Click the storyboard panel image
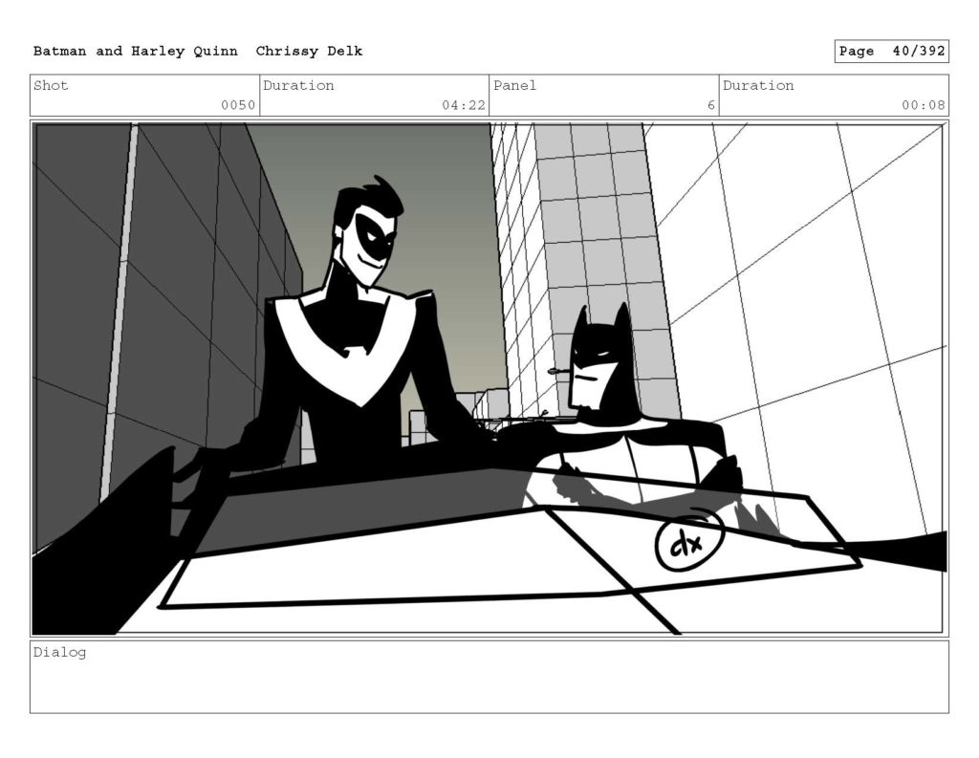979x758 pixels. 489,379
